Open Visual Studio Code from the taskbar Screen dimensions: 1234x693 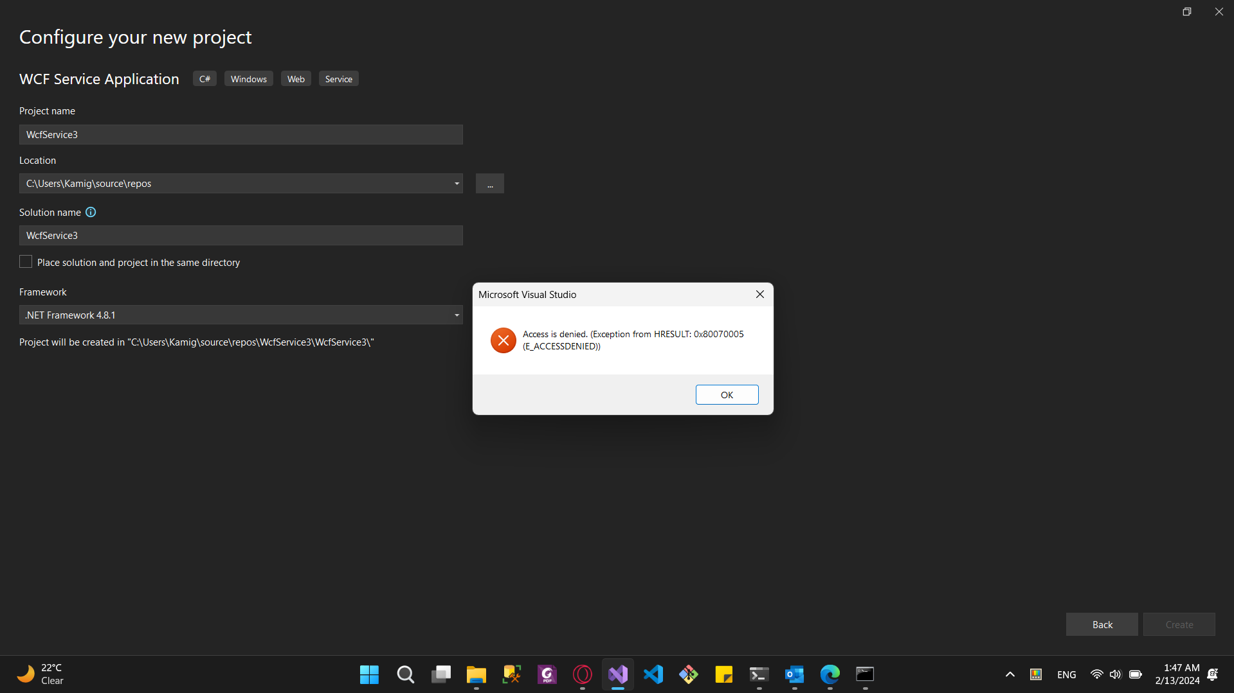tap(653, 674)
